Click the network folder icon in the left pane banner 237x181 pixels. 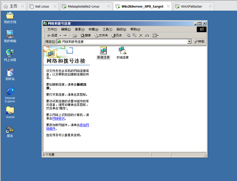(50, 53)
